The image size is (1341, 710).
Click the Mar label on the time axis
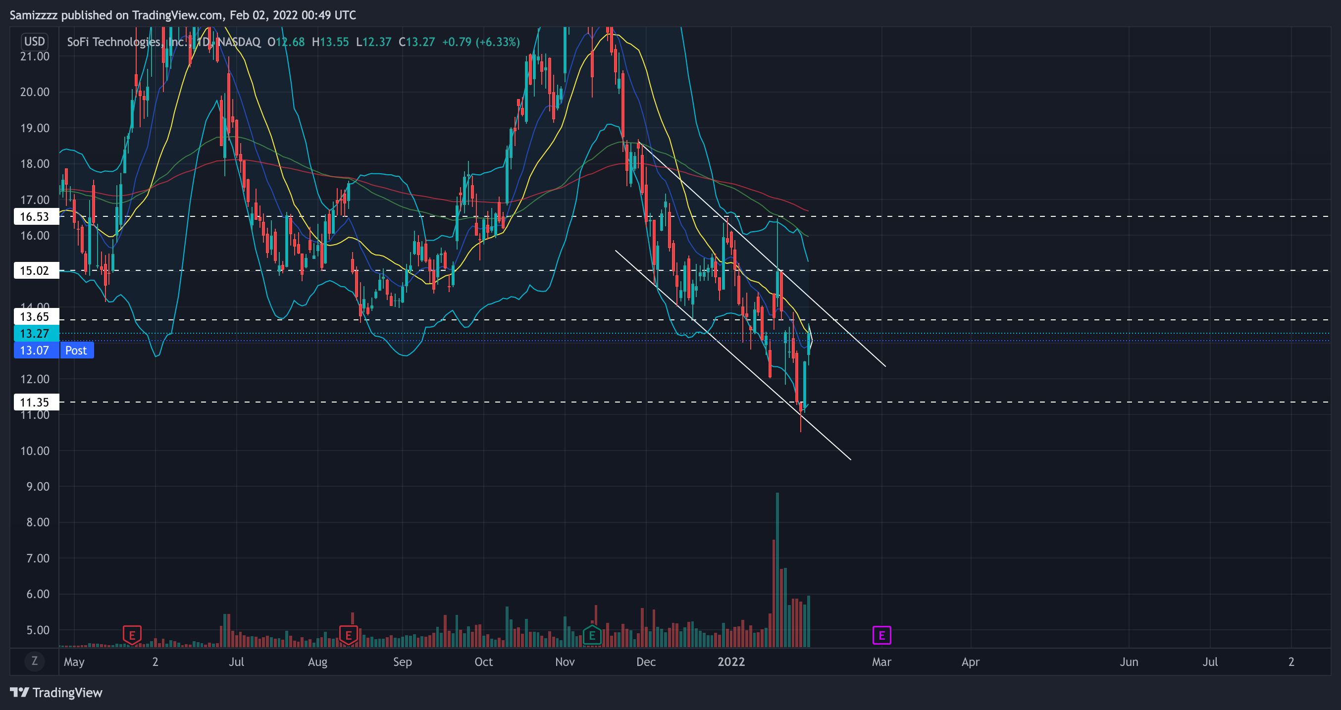(881, 661)
